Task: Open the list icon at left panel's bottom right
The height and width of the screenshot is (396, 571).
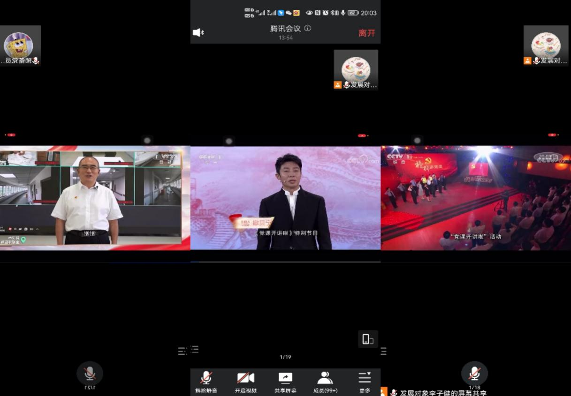Action: point(183,351)
